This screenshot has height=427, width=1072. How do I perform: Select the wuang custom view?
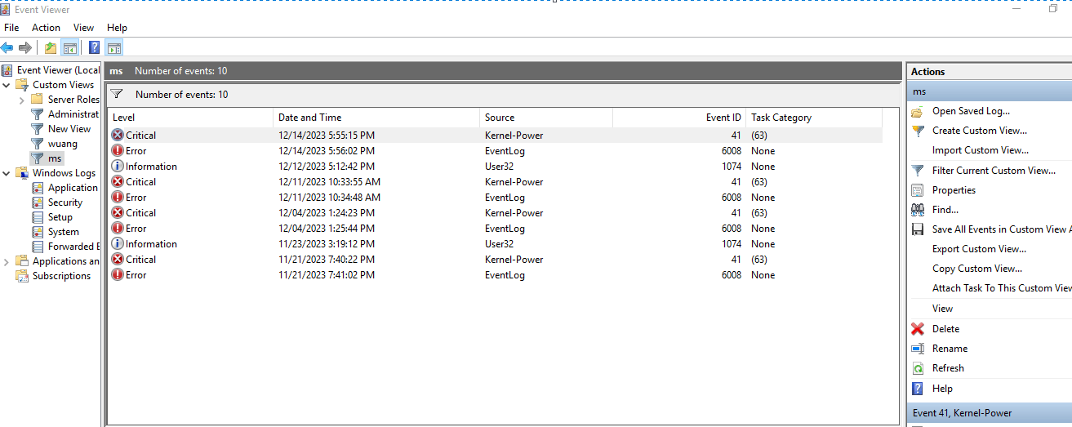coord(54,144)
